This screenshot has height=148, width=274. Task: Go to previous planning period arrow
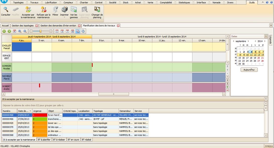point(4,31)
